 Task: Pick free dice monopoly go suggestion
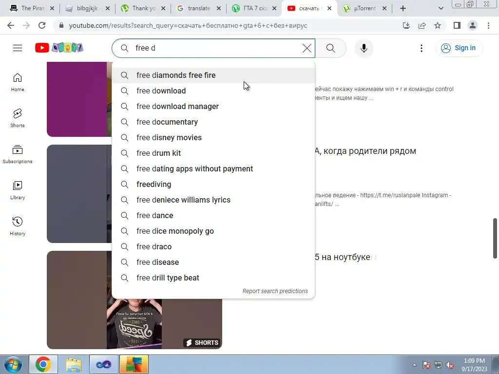pos(213,231)
